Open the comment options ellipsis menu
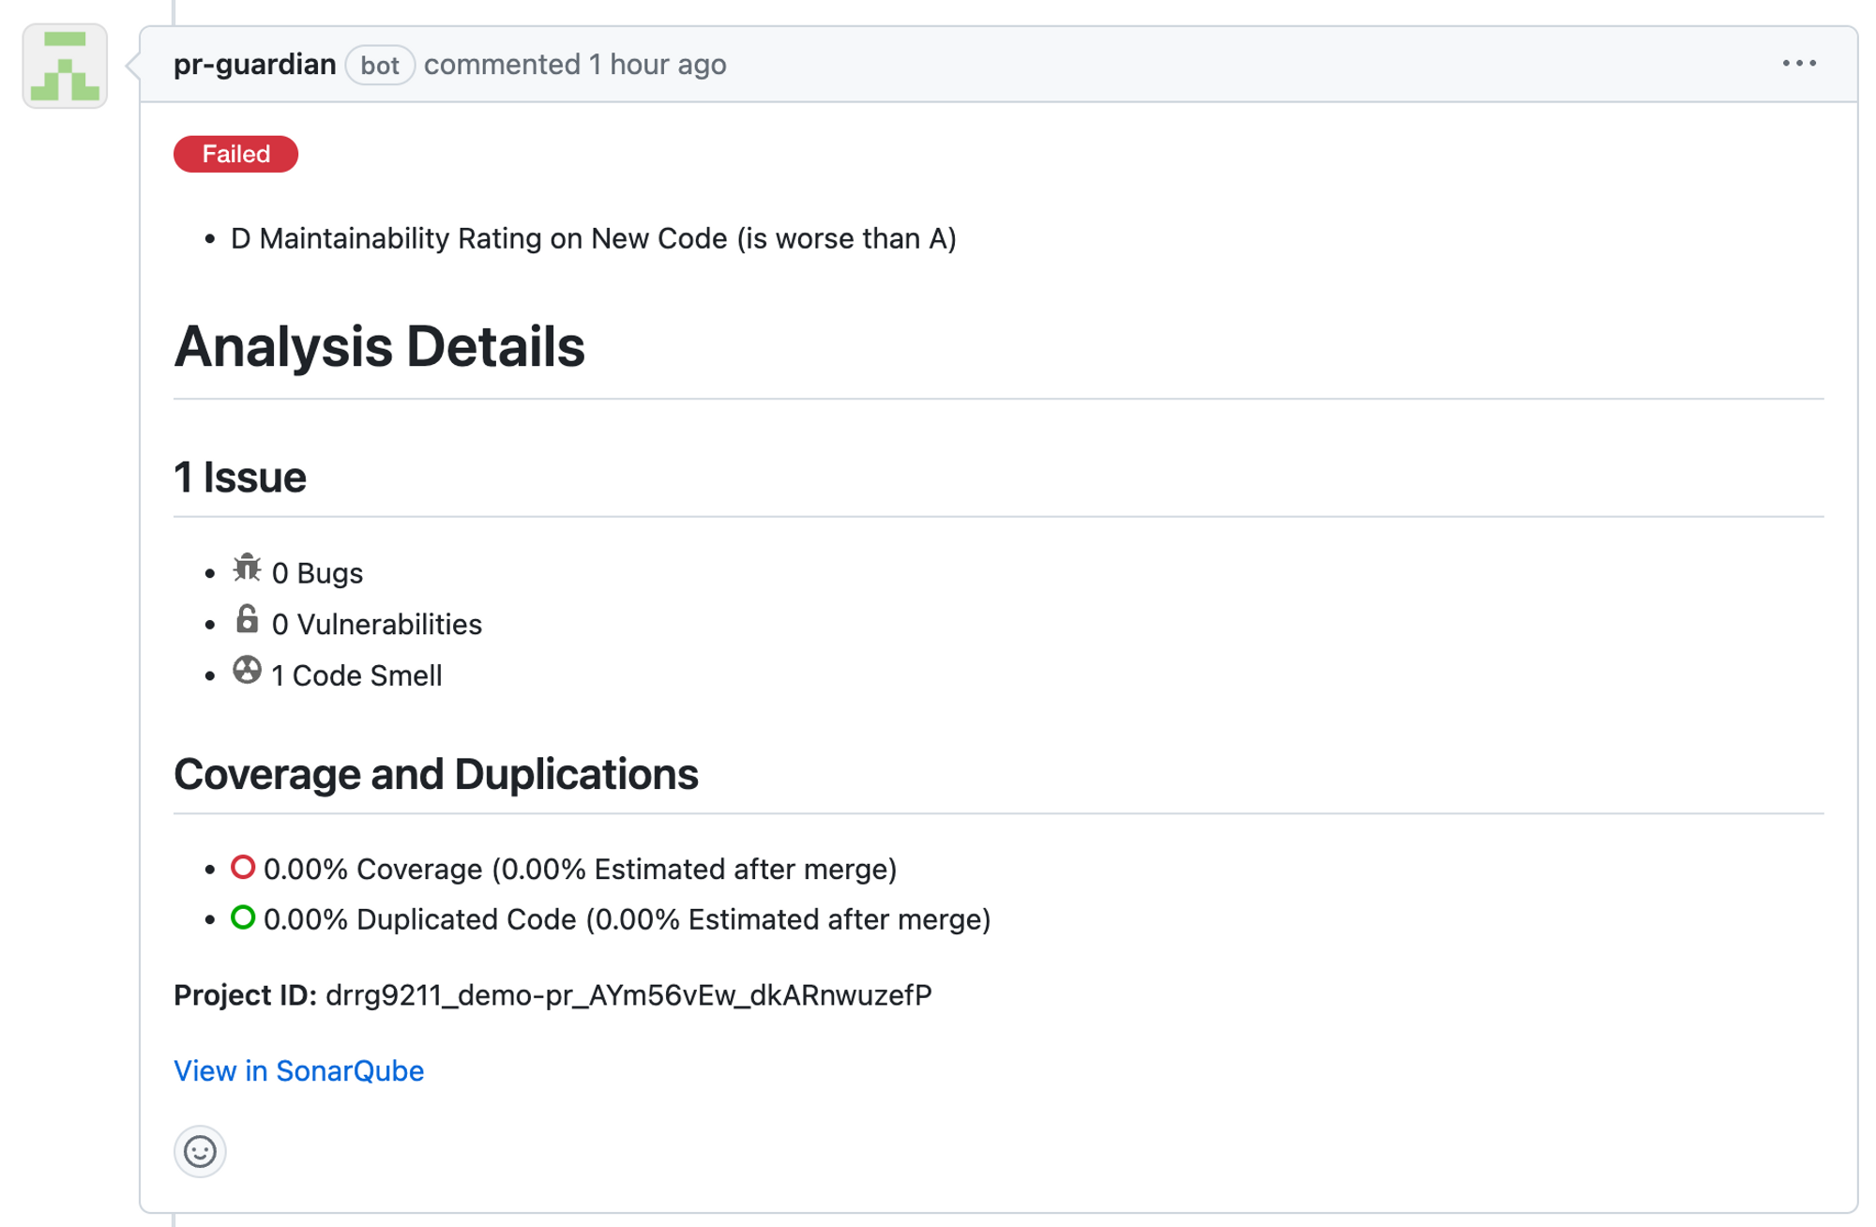Screen dimensions: 1876x1227 click(x=1798, y=64)
